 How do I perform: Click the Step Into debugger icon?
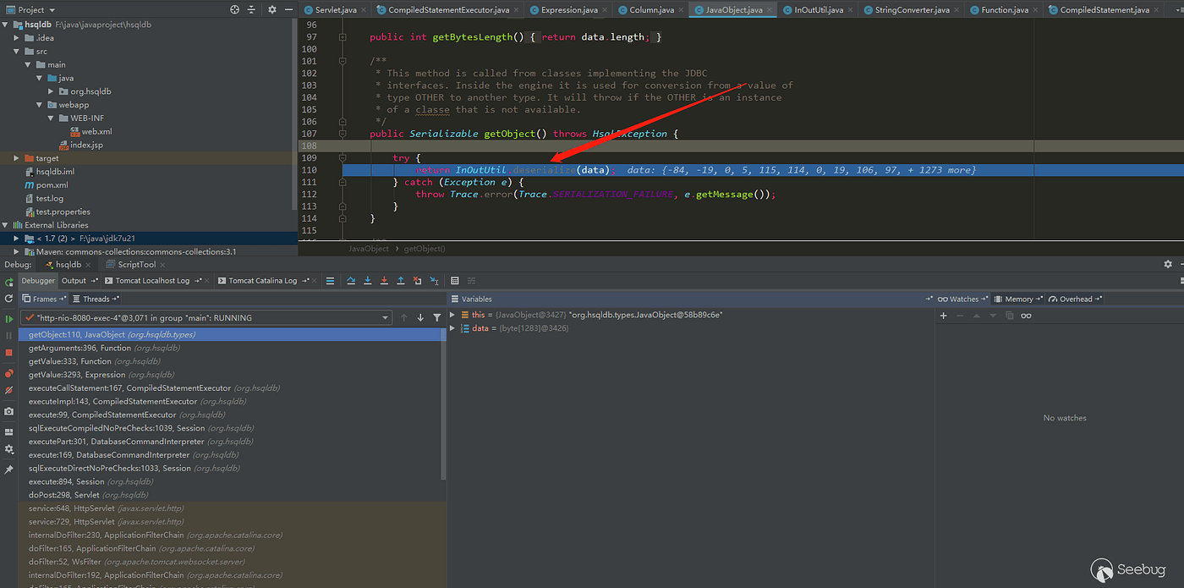click(368, 281)
